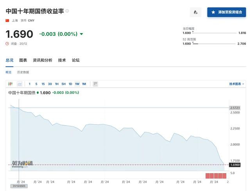Switch chart to area chart icon

(x=20, y=84)
